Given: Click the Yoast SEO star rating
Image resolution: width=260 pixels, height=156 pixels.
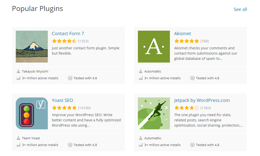Looking at the screenshot, I should (64, 108).
